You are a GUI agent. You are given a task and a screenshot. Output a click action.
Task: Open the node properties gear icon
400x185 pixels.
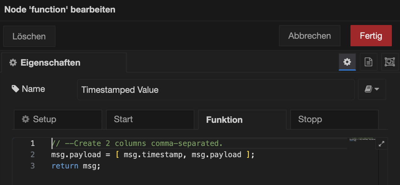pos(347,62)
